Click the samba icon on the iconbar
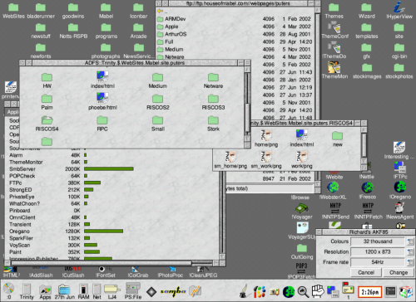The width and height of the screenshot is (416, 302). point(173,291)
